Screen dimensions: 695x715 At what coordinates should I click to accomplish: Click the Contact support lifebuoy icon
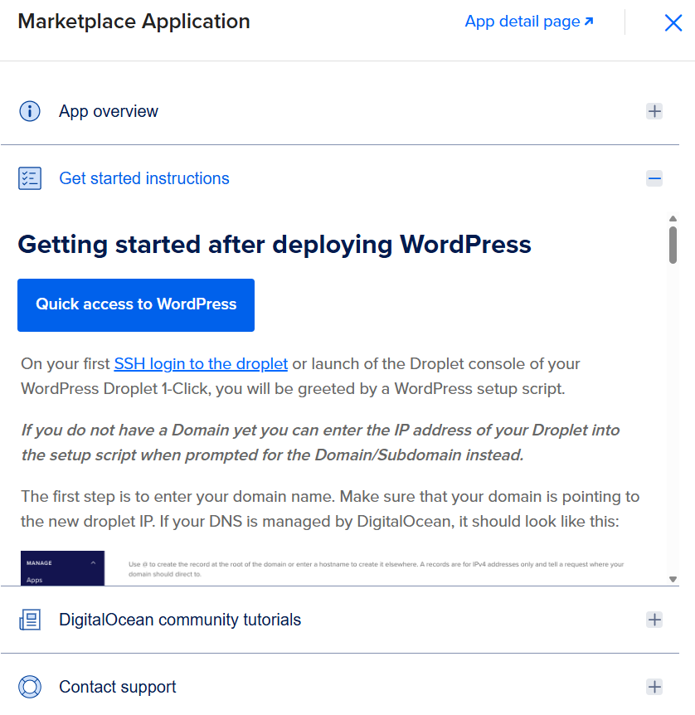tap(30, 687)
